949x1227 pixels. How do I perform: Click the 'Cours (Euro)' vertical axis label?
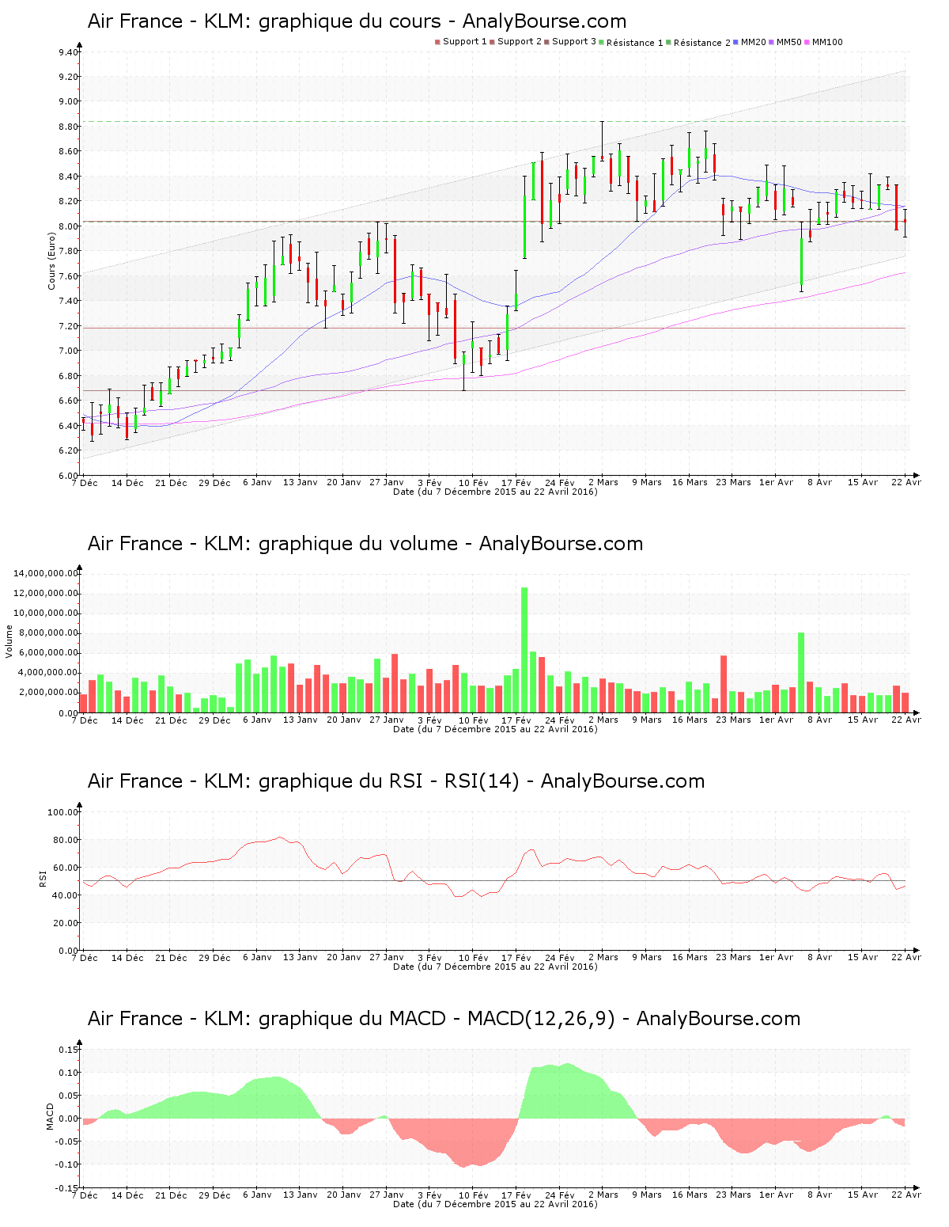(x=52, y=260)
